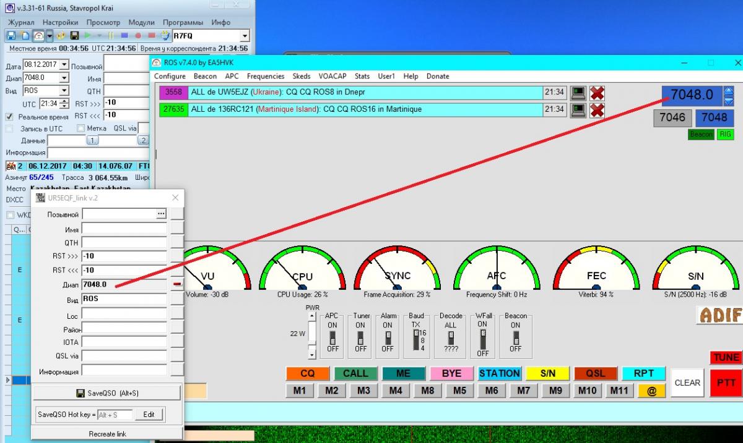Delete the Martinique Island message with red X
743x443 pixels.
point(597,110)
